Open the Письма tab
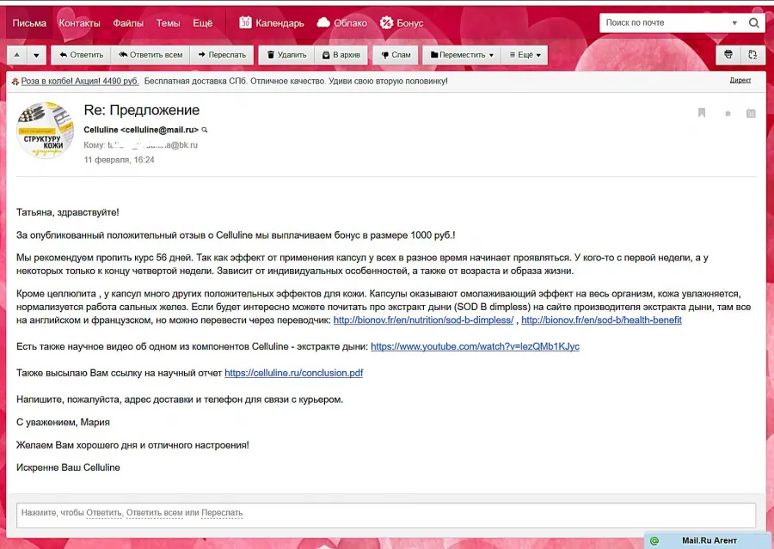 pos(29,22)
